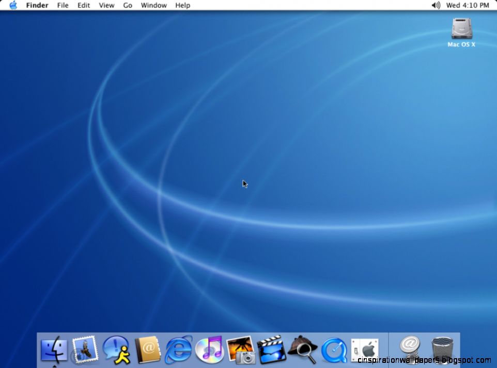Launch Internet Explorer
This screenshot has width=497, height=368.
pos(178,349)
